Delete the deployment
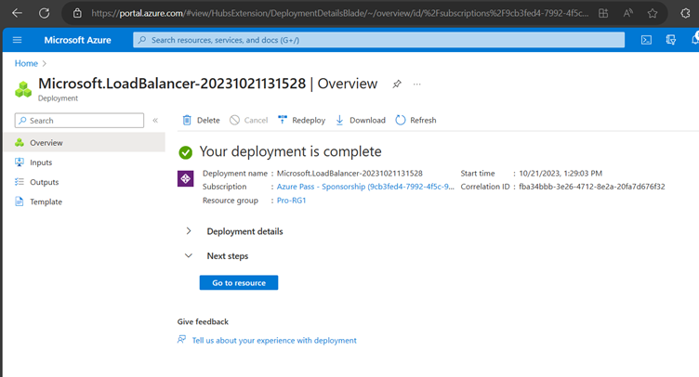 201,120
